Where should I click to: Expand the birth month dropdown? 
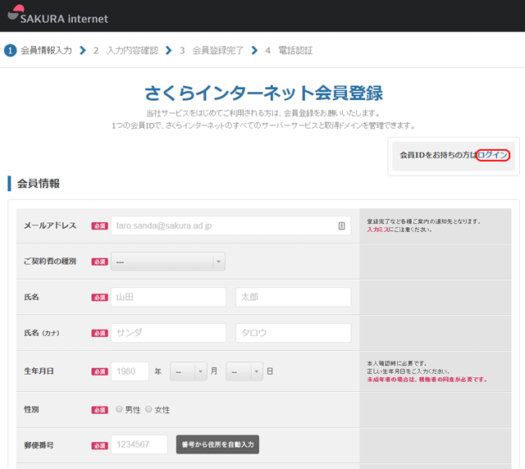pyautogui.click(x=189, y=371)
